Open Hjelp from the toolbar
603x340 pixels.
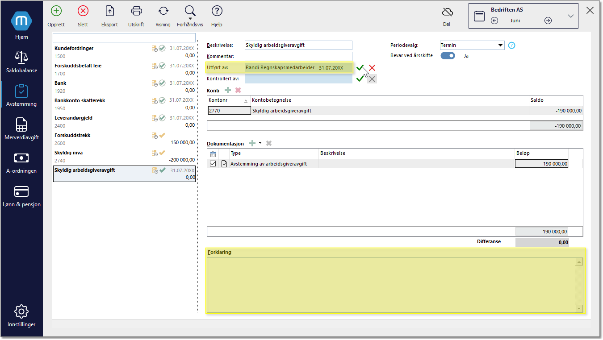pyautogui.click(x=217, y=16)
